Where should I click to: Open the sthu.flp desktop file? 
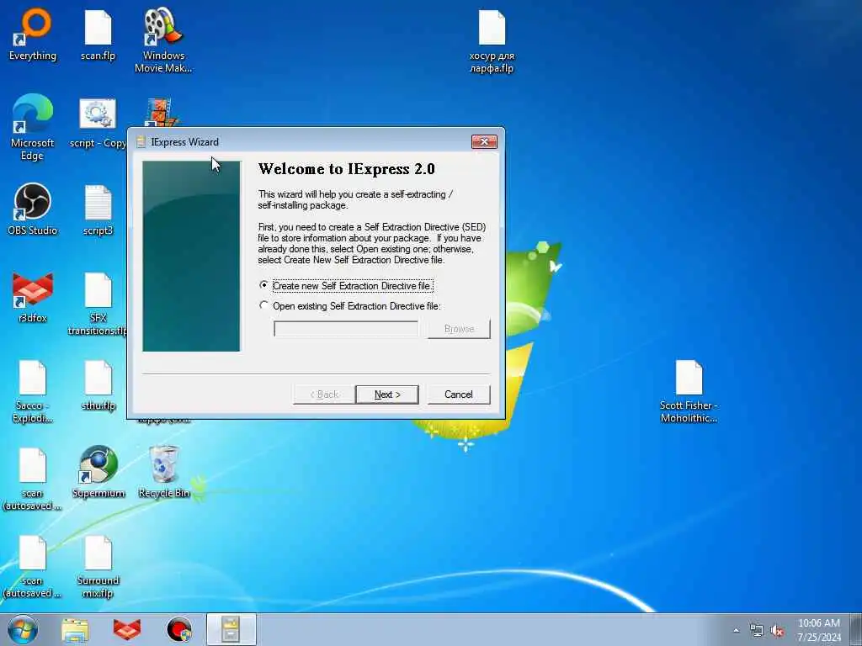click(x=98, y=385)
